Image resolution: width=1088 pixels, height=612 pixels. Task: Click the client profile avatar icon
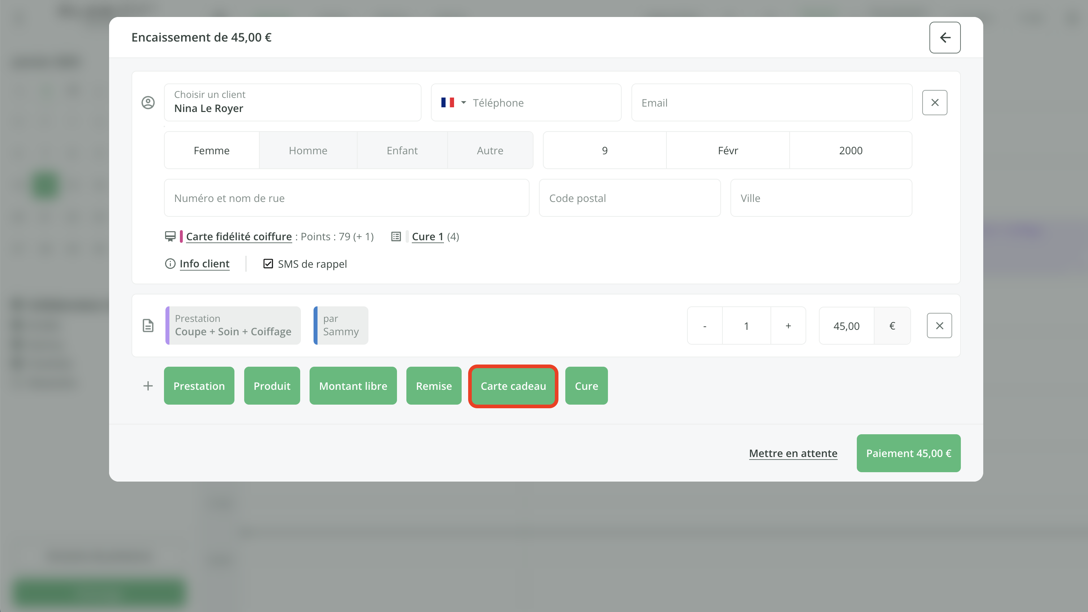tap(148, 103)
